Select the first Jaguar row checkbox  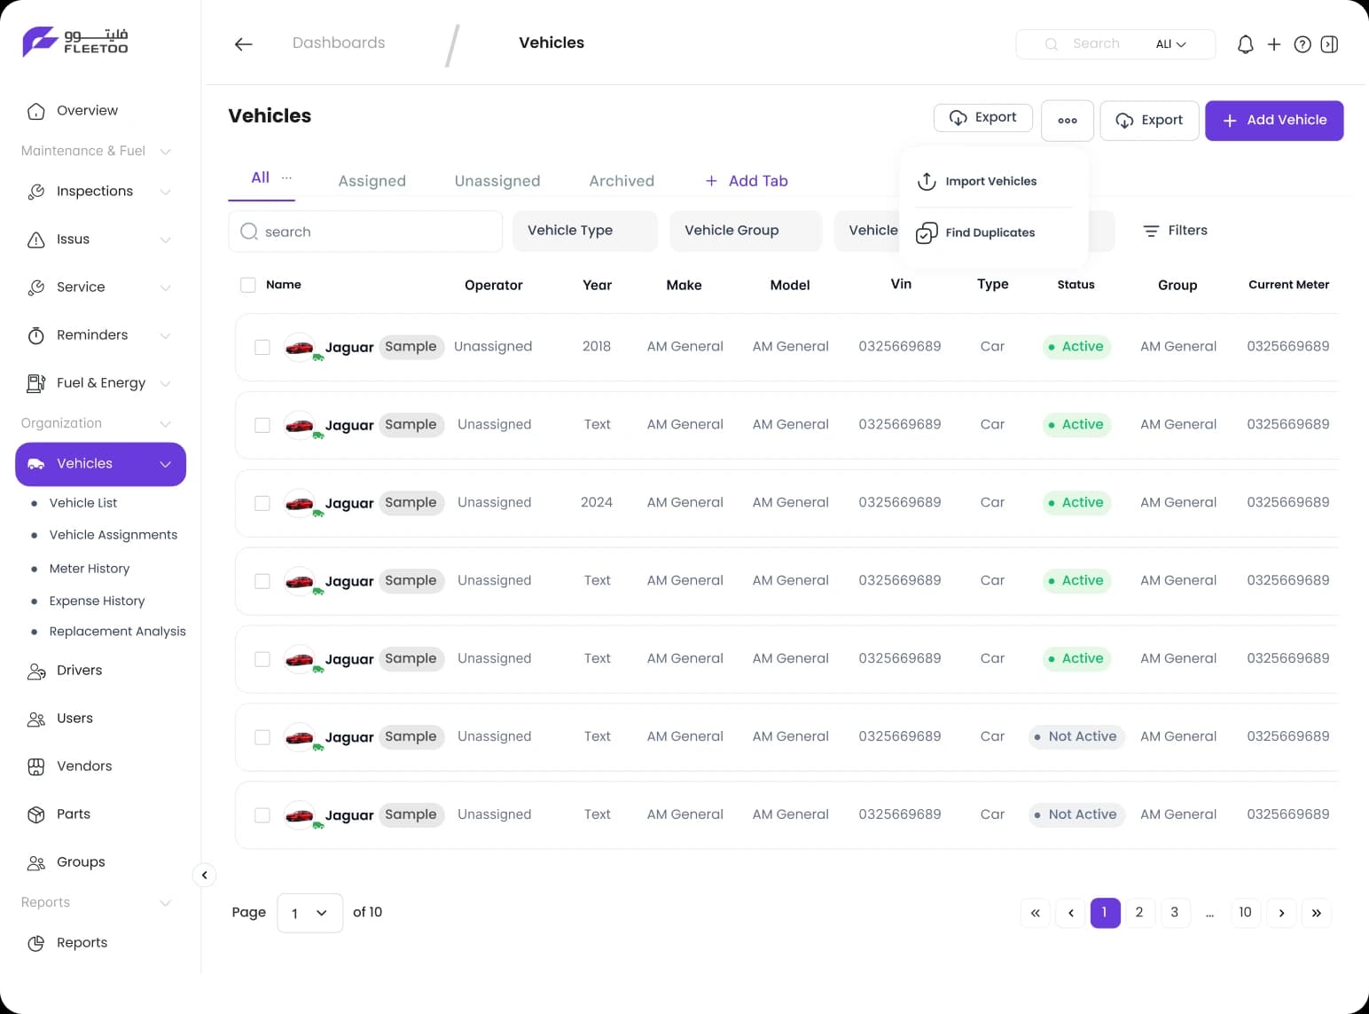coord(262,347)
